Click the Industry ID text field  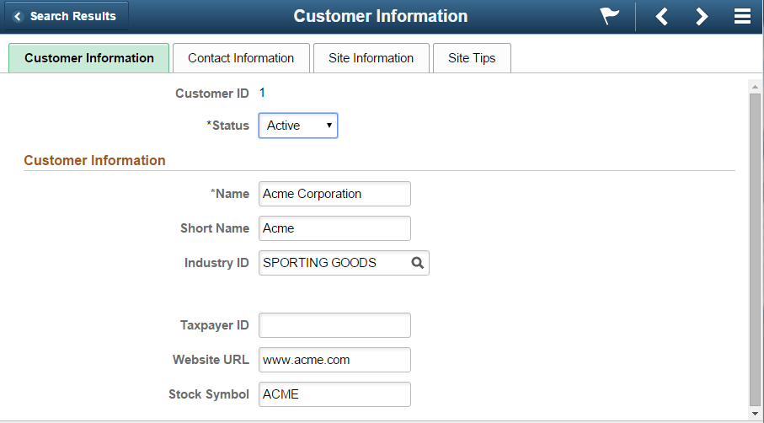pyautogui.click(x=333, y=263)
